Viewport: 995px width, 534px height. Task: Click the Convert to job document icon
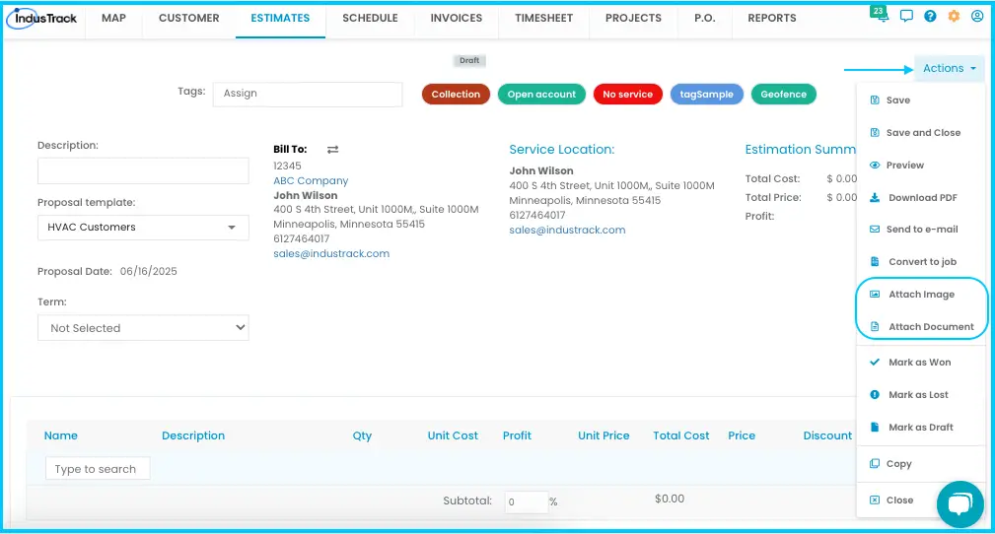(875, 261)
